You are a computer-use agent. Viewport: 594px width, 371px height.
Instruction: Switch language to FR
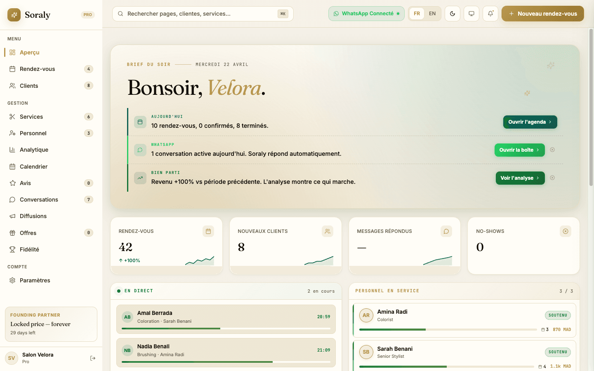(x=417, y=14)
